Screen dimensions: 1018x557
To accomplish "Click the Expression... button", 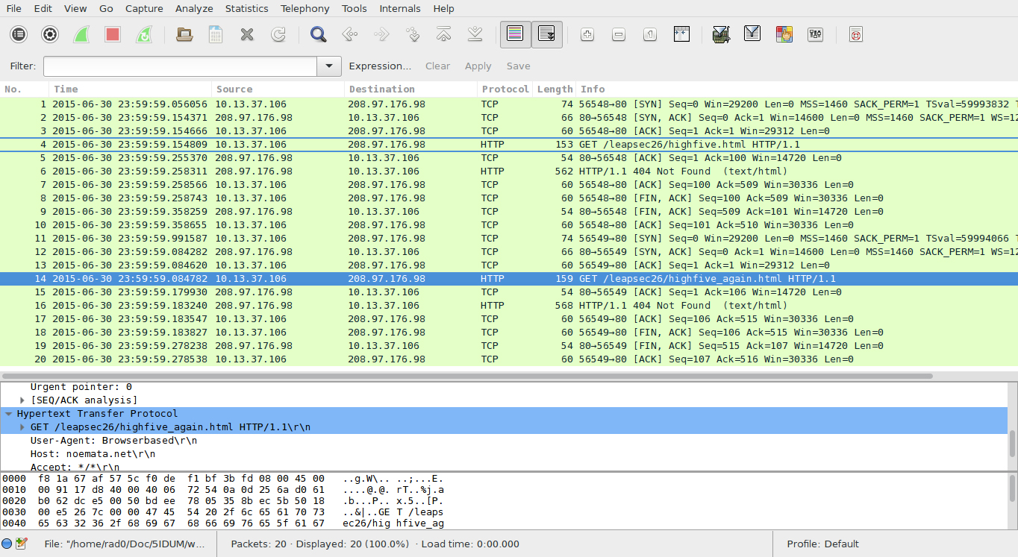I will tap(380, 66).
